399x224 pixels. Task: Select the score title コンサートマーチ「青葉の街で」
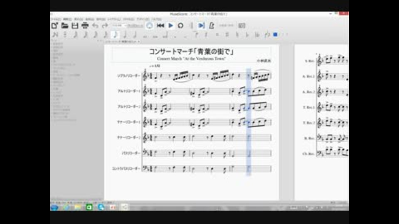coord(191,51)
